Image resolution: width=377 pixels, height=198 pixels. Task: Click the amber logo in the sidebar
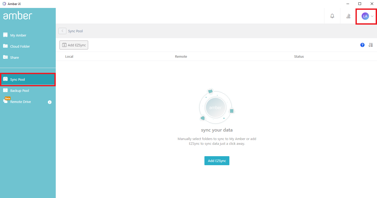18,16
